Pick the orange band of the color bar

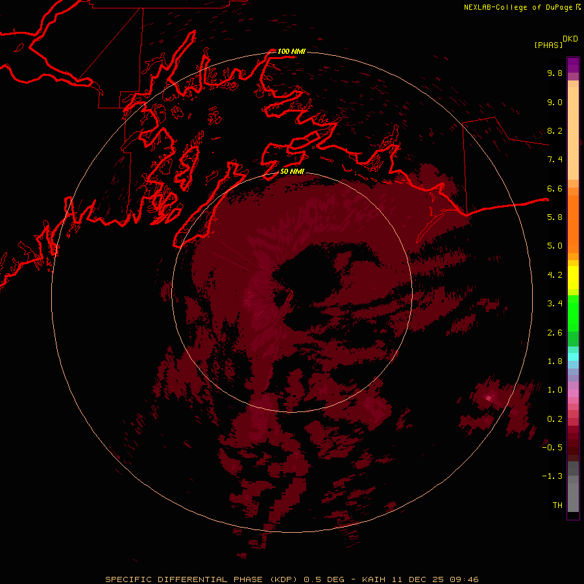pyautogui.click(x=573, y=223)
